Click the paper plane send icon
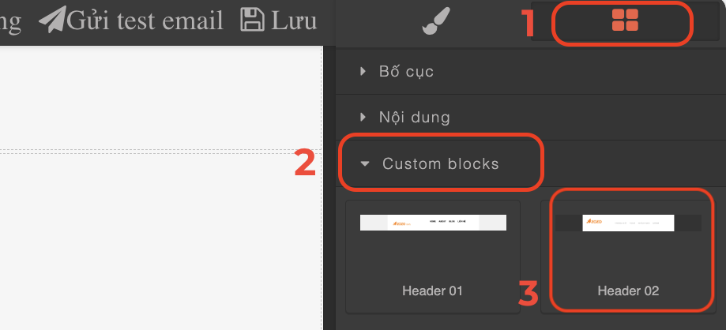 (52, 20)
